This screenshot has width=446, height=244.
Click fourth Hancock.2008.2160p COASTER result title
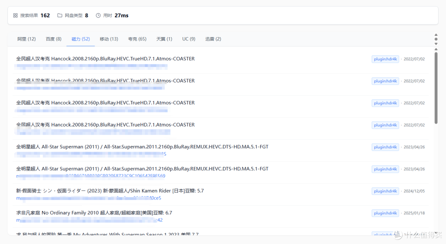(x=105, y=125)
